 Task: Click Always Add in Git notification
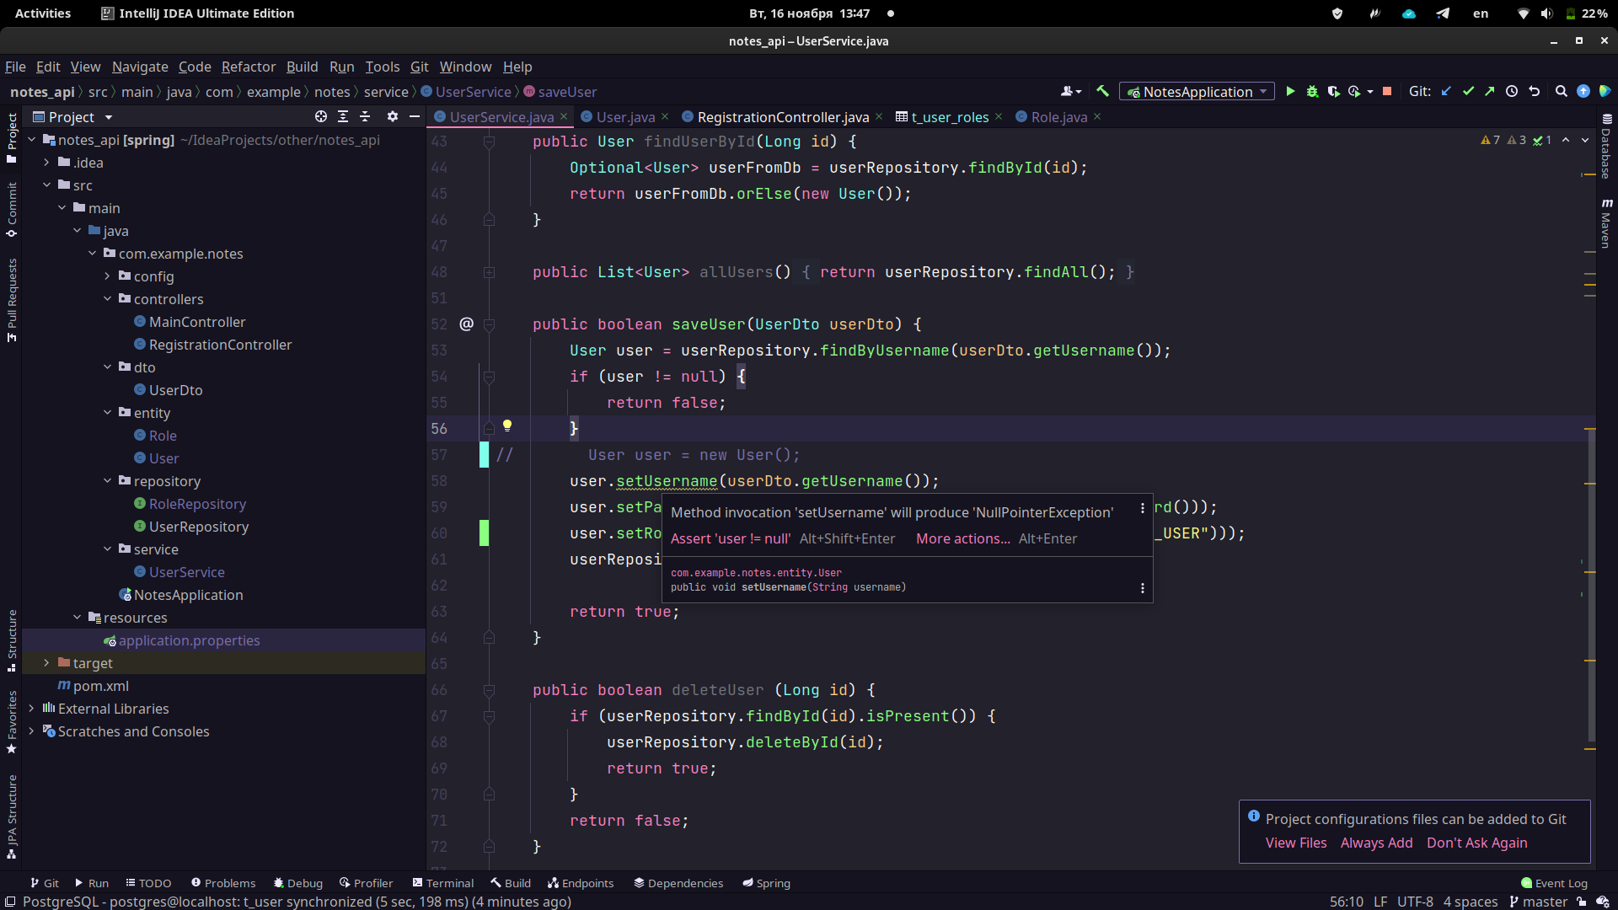(1376, 843)
